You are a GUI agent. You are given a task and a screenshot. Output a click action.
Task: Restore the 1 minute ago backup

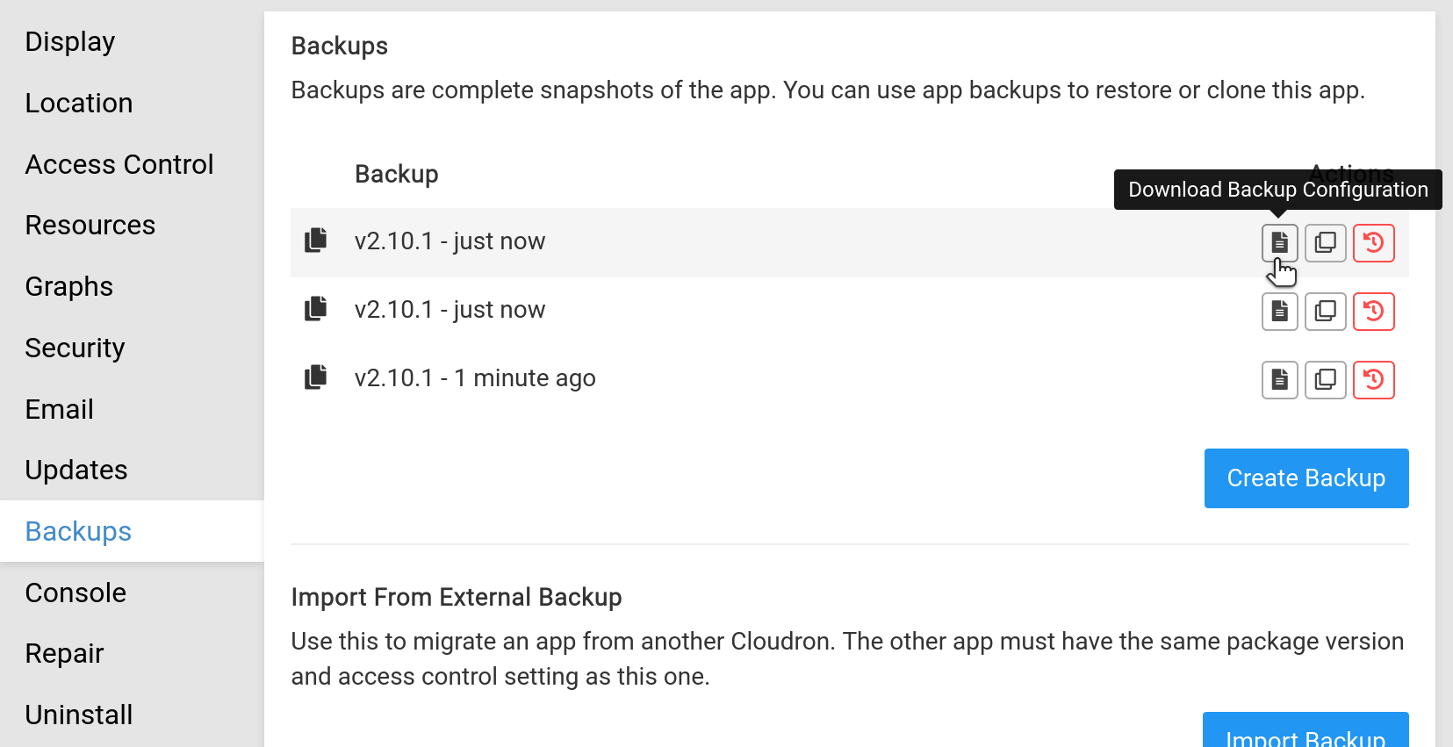click(x=1373, y=379)
